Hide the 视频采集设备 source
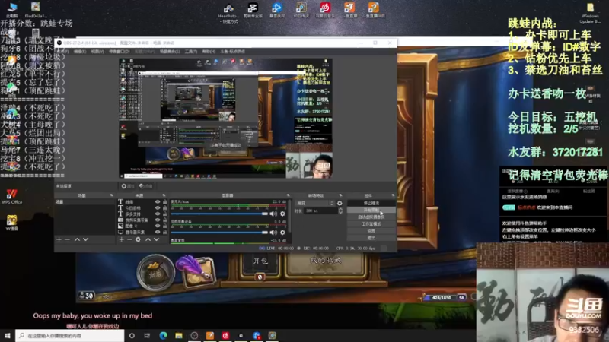 click(158, 220)
